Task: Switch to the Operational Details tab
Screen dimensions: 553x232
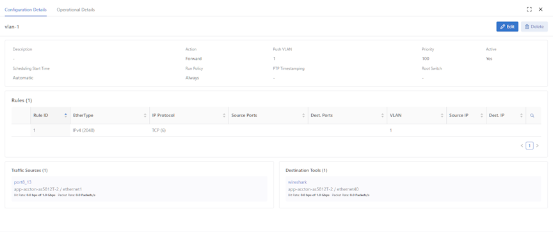Action: click(76, 10)
